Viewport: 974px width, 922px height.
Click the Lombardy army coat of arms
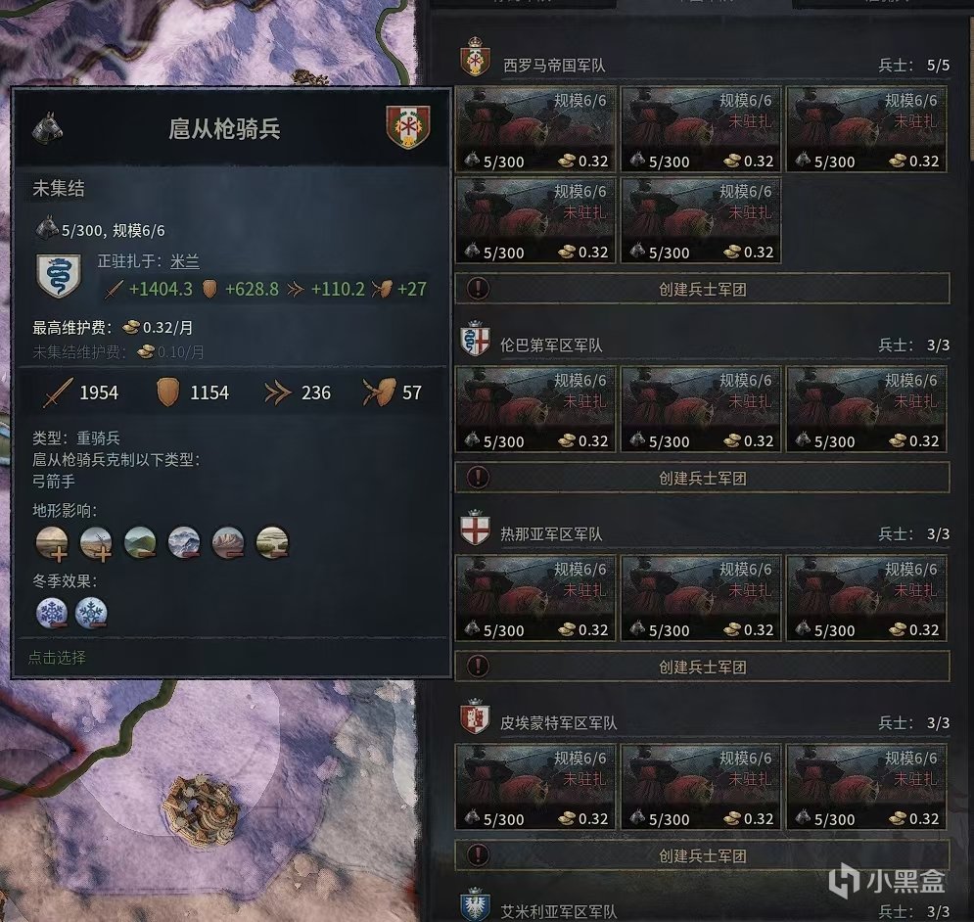[475, 340]
